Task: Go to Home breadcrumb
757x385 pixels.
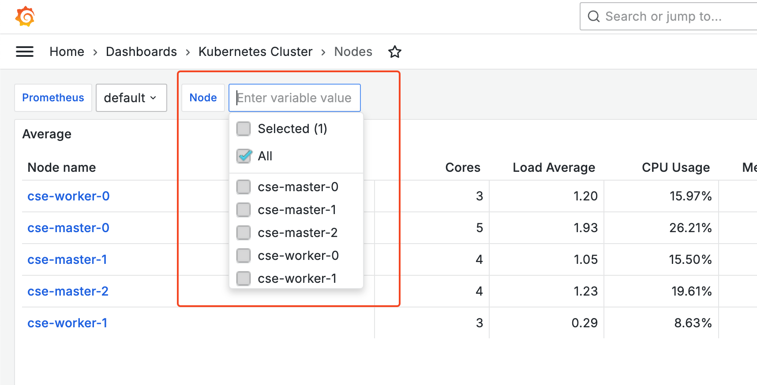Action: [67, 52]
